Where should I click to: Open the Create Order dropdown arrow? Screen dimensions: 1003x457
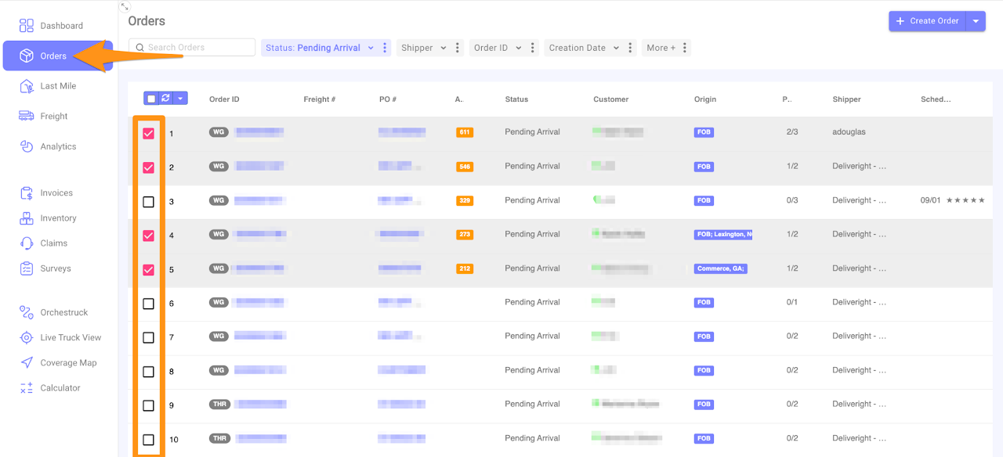coord(976,21)
